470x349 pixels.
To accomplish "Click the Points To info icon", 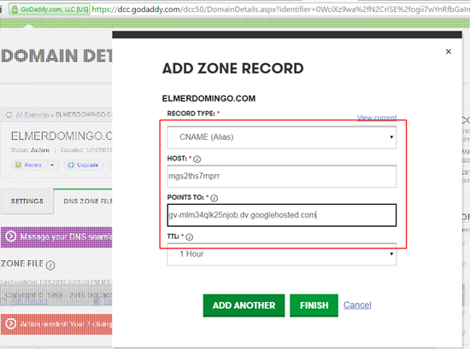I will point(214,198).
